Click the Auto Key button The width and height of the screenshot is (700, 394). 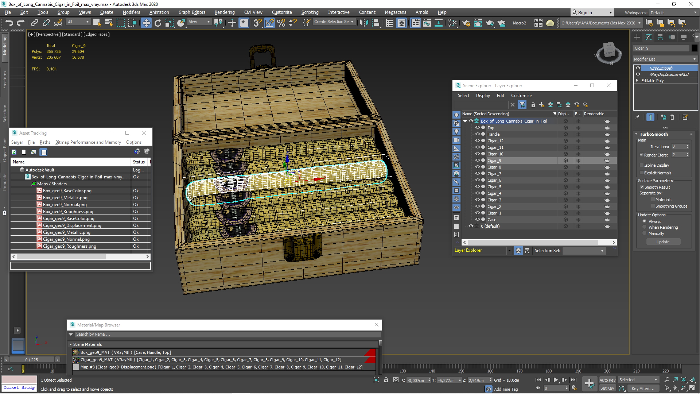(607, 380)
